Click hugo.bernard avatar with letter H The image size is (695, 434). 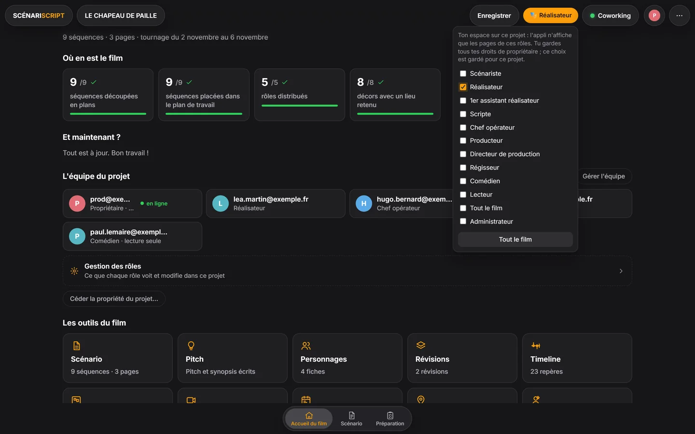[364, 203]
